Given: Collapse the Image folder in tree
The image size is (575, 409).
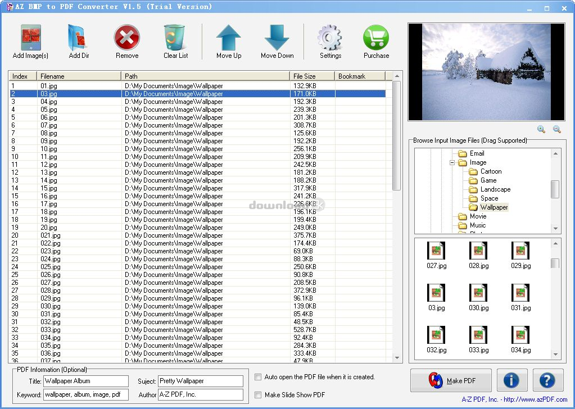Looking at the screenshot, I should pyautogui.click(x=452, y=162).
